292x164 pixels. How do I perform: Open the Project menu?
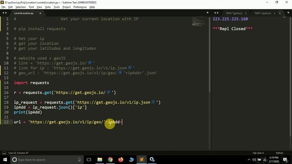[67, 7]
